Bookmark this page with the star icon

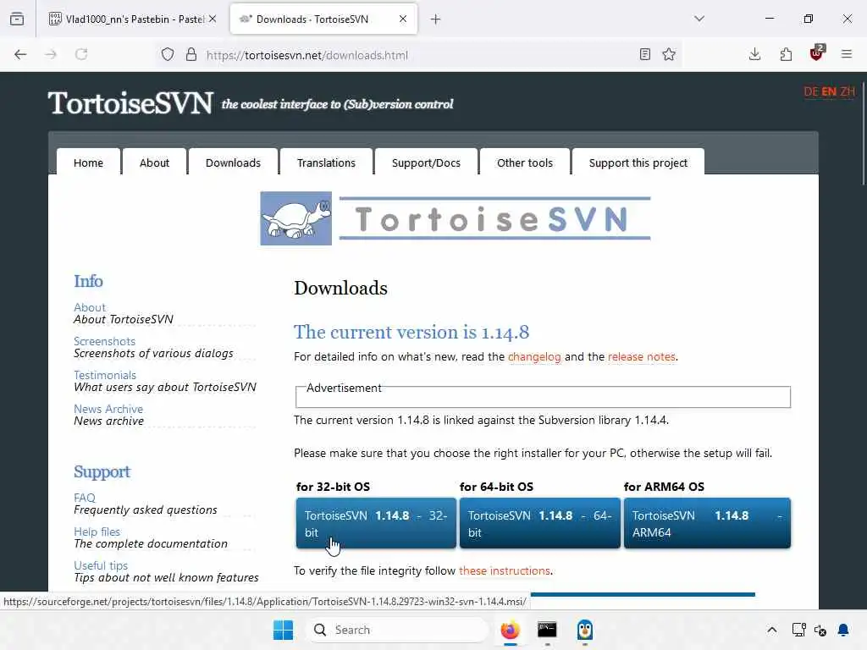[x=669, y=54]
